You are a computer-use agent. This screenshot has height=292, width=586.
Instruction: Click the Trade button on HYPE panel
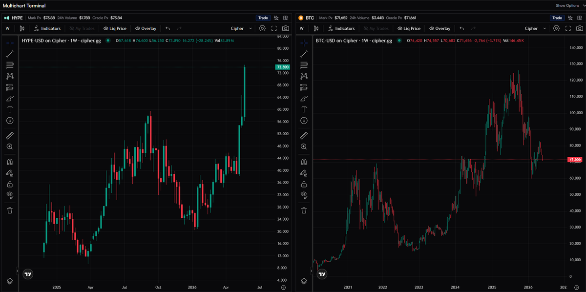(x=263, y=18)
